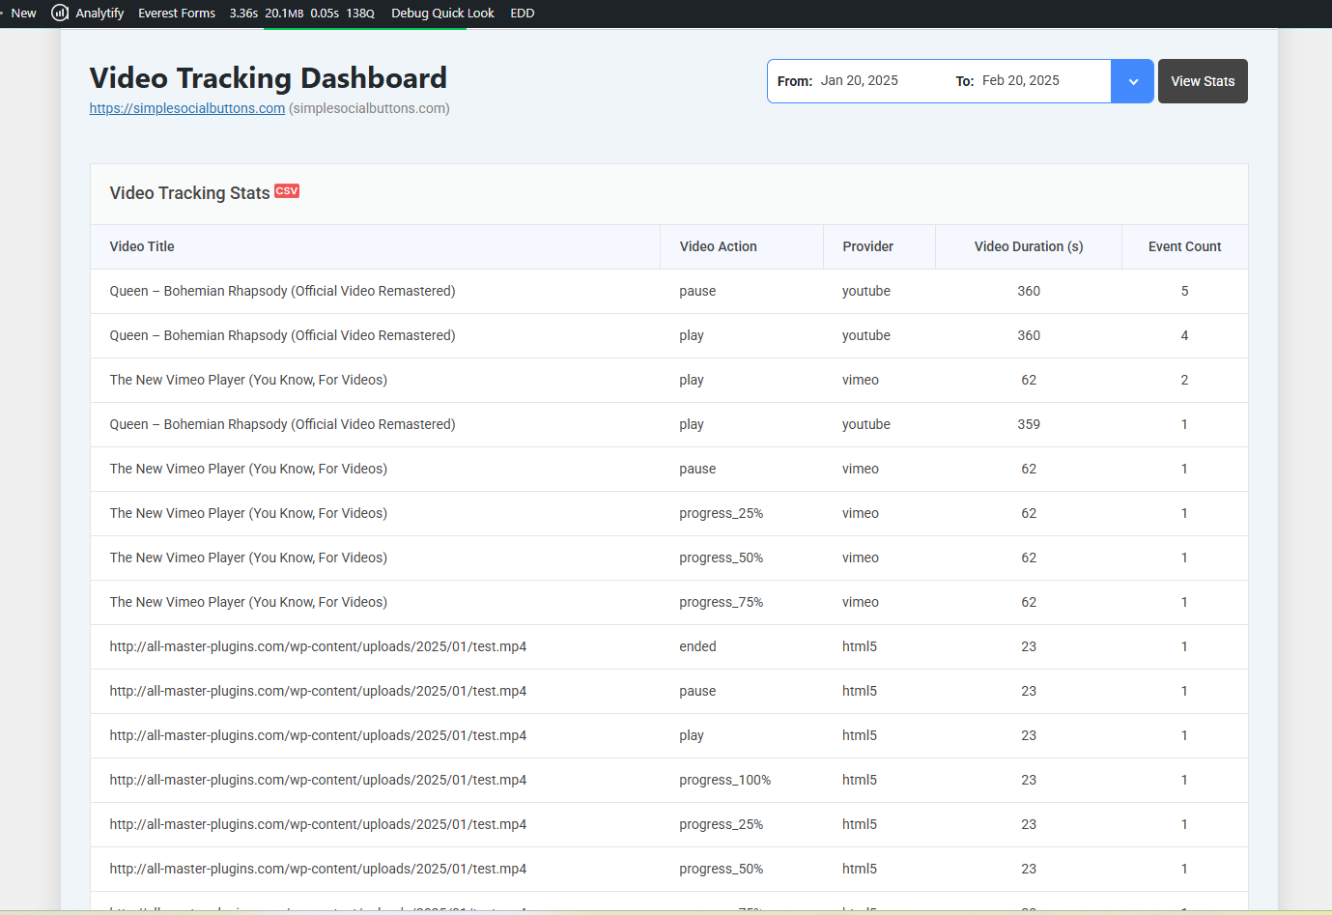Click the Provider column header

pos(867,246)
